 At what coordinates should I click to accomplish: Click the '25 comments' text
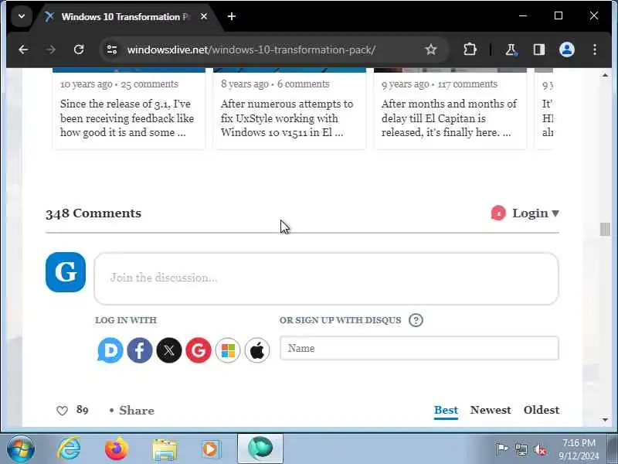click(149, 84)
